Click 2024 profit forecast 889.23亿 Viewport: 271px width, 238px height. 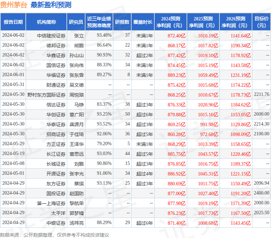[x=176, y=75]
